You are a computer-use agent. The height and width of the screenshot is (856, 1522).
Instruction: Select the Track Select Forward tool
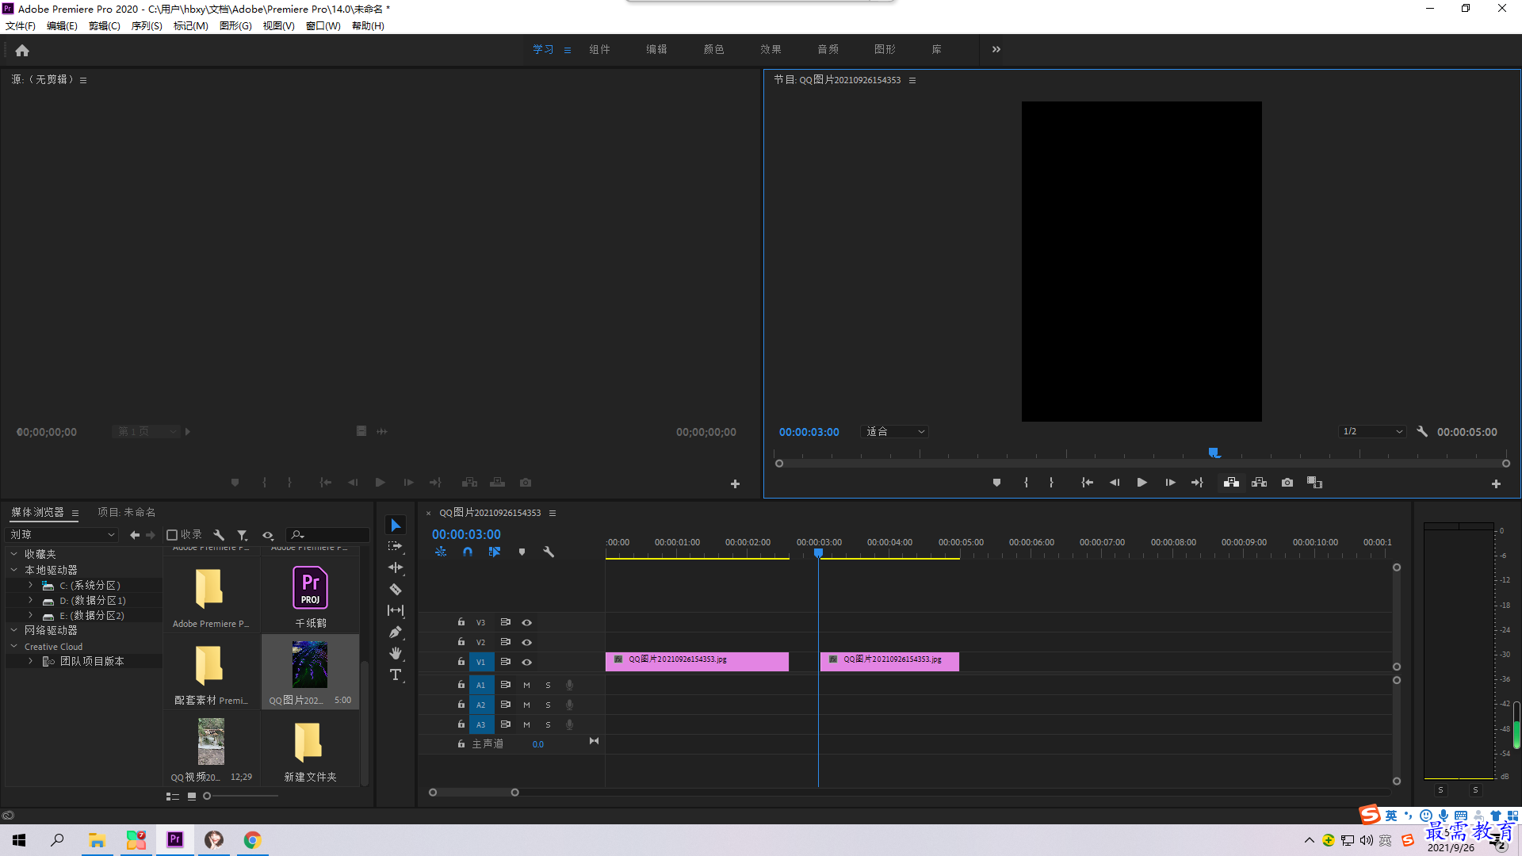pyautogui.click(x=396, y=546)
